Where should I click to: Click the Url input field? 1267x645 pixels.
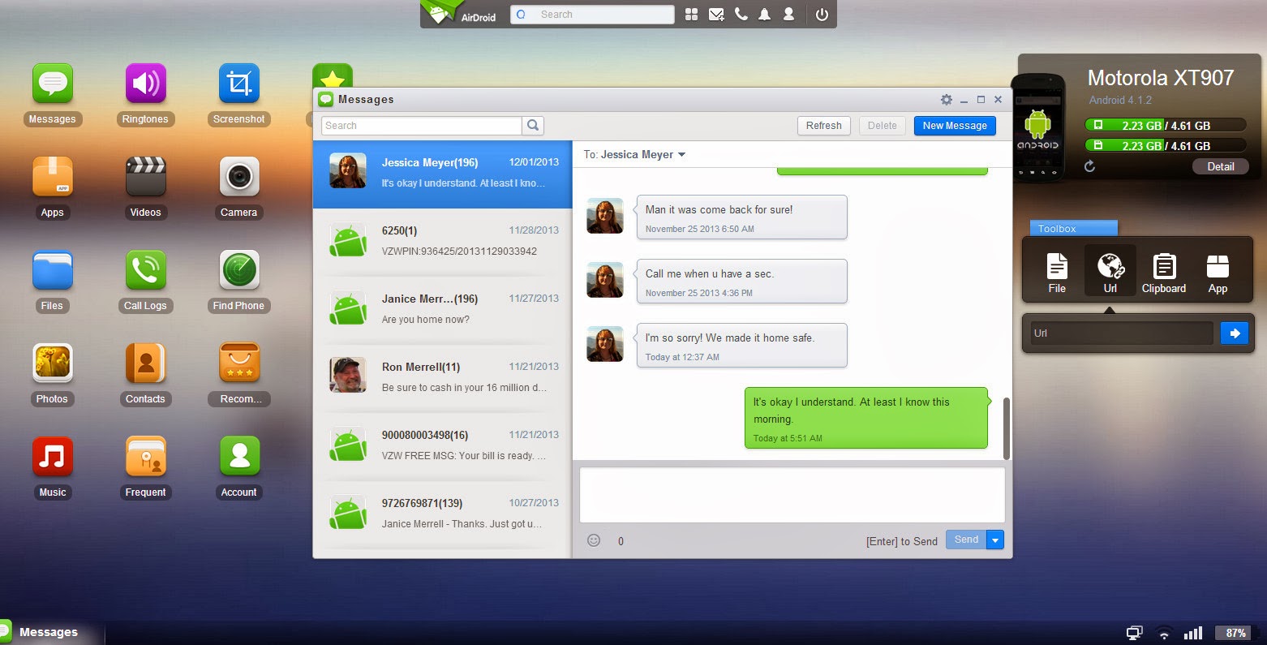click(x=1122, y=333)
